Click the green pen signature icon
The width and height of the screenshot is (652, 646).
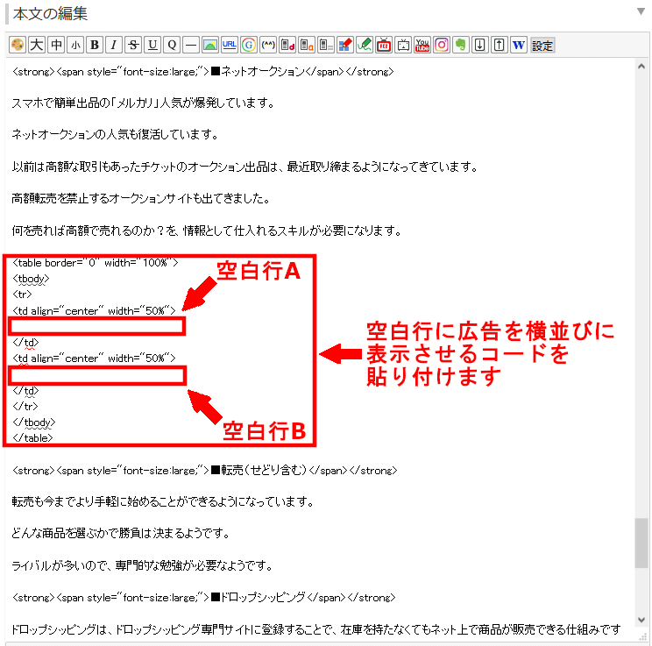[365, 45]
